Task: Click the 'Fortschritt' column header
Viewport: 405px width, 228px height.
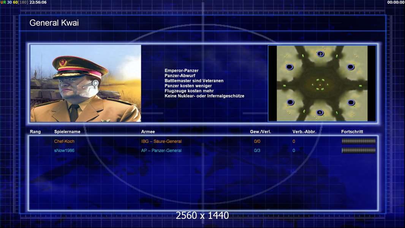Action: click(x=352, y=132)
